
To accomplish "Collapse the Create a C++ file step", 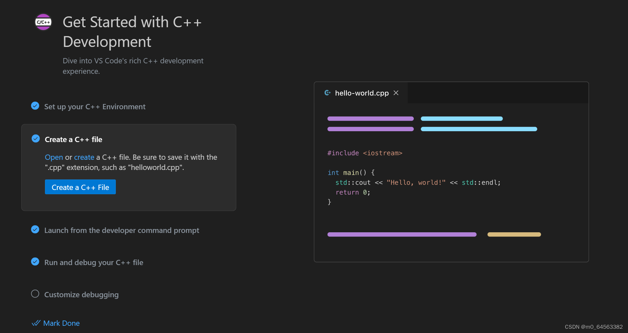I will coord(73,139).
